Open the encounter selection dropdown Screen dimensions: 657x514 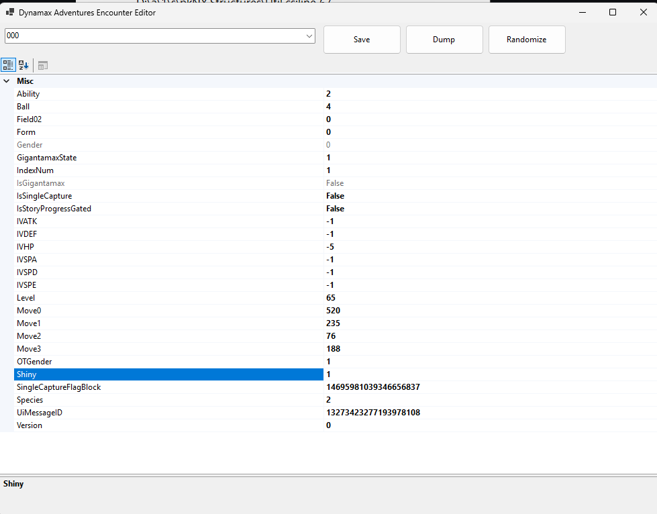click(x=309, y=36)
